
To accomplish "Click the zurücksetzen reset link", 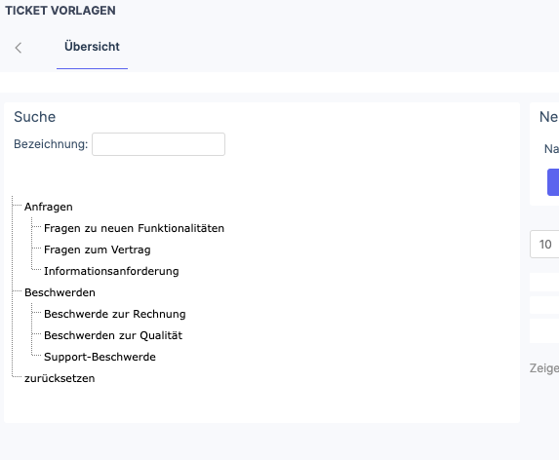I will coord(60,378).
